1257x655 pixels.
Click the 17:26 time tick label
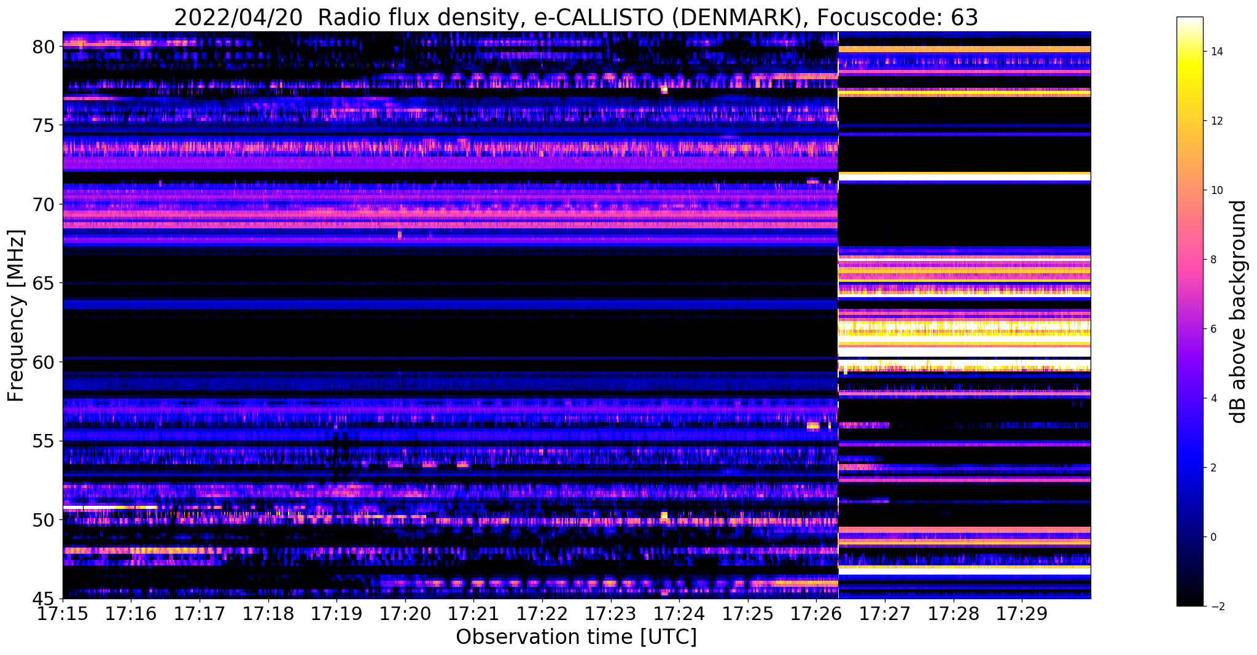(817, 613)
